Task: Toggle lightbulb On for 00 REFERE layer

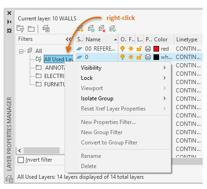Action: click(122, 49)
